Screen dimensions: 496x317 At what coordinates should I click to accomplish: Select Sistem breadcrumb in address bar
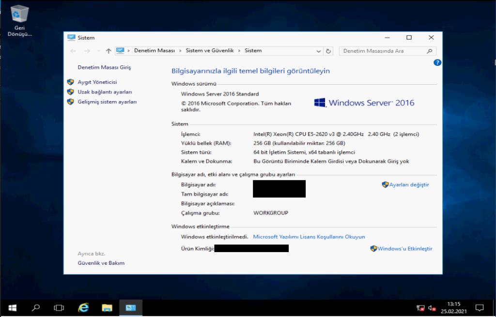coord(253,50)
